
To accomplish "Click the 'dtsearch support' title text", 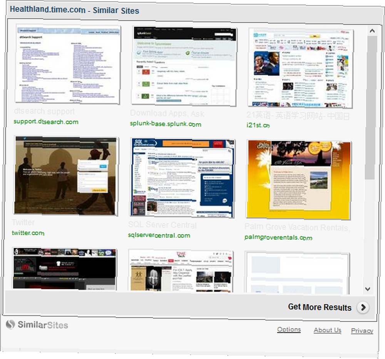I will [44, 112].
